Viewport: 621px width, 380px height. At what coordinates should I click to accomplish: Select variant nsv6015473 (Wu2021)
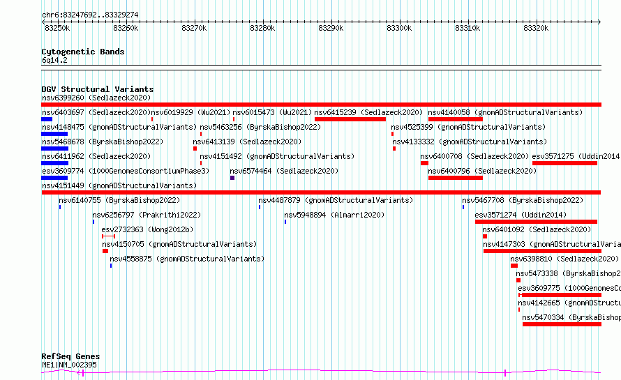[x=273, y=112]
